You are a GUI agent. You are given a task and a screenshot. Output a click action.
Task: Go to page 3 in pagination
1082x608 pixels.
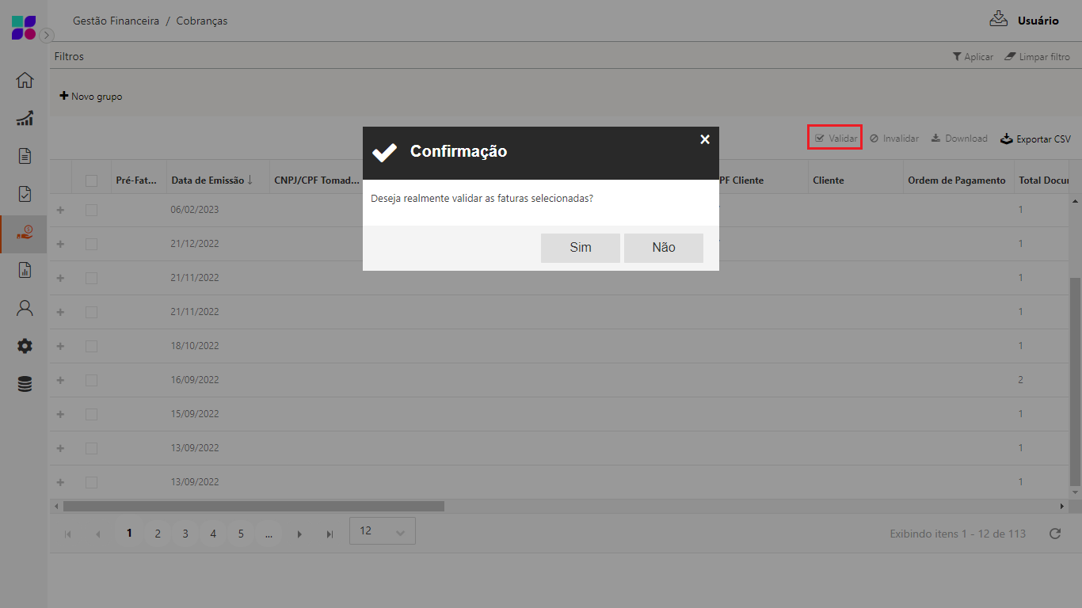[185, 534]
